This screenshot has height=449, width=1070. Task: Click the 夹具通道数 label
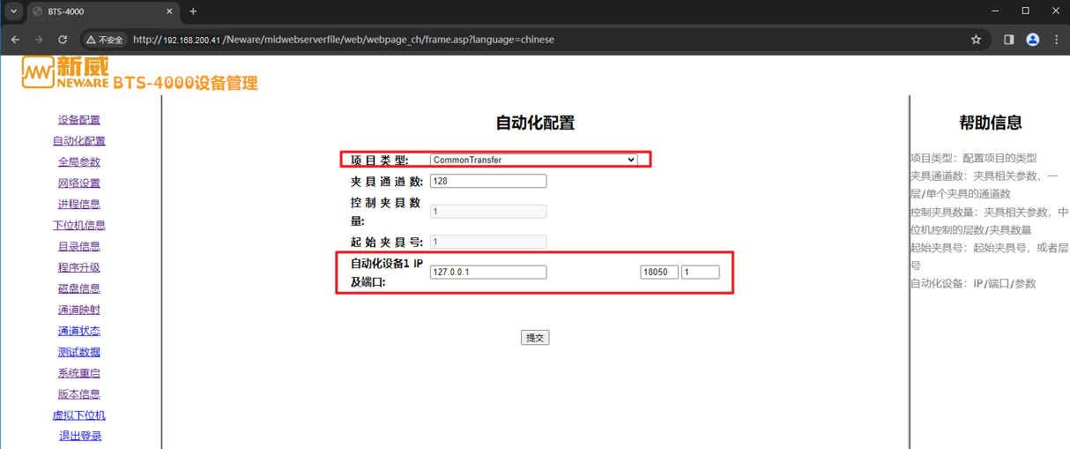pyautogui.click(x=387, y=182)
